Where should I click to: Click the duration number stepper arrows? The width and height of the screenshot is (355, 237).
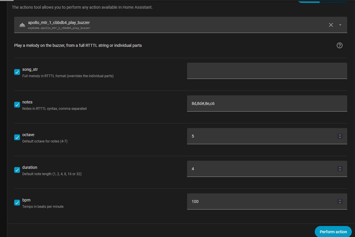click(340, 169)
